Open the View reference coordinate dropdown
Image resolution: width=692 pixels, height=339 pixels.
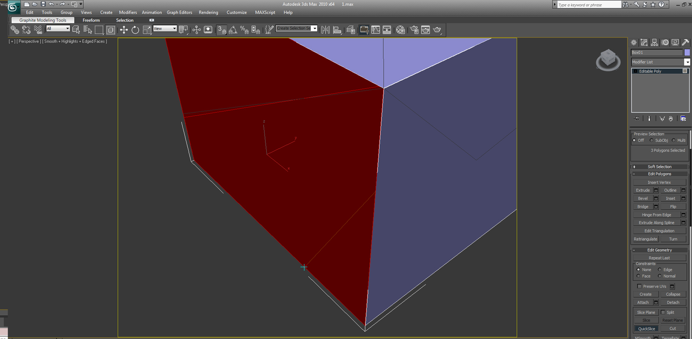pyautogui.click(x=165, y=29)
